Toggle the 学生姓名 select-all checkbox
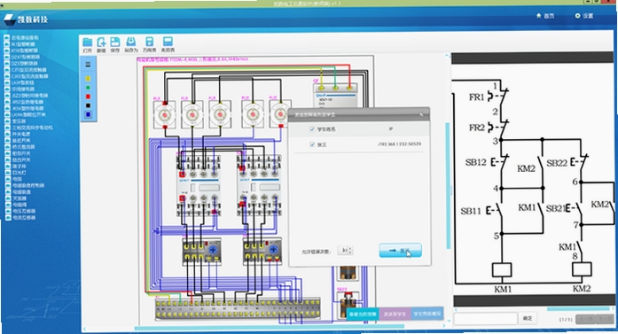This screenshot has height=334, width=618. (313, 128)
